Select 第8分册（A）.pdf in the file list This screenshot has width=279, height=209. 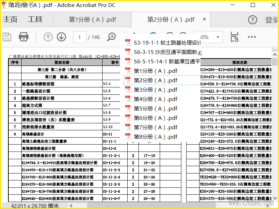tap(162, 137)
